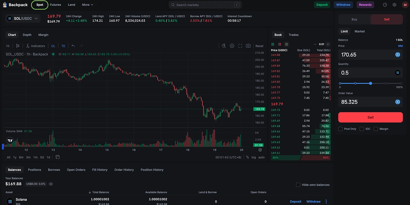Enable the IOC checkbox

tap(362, 129)
